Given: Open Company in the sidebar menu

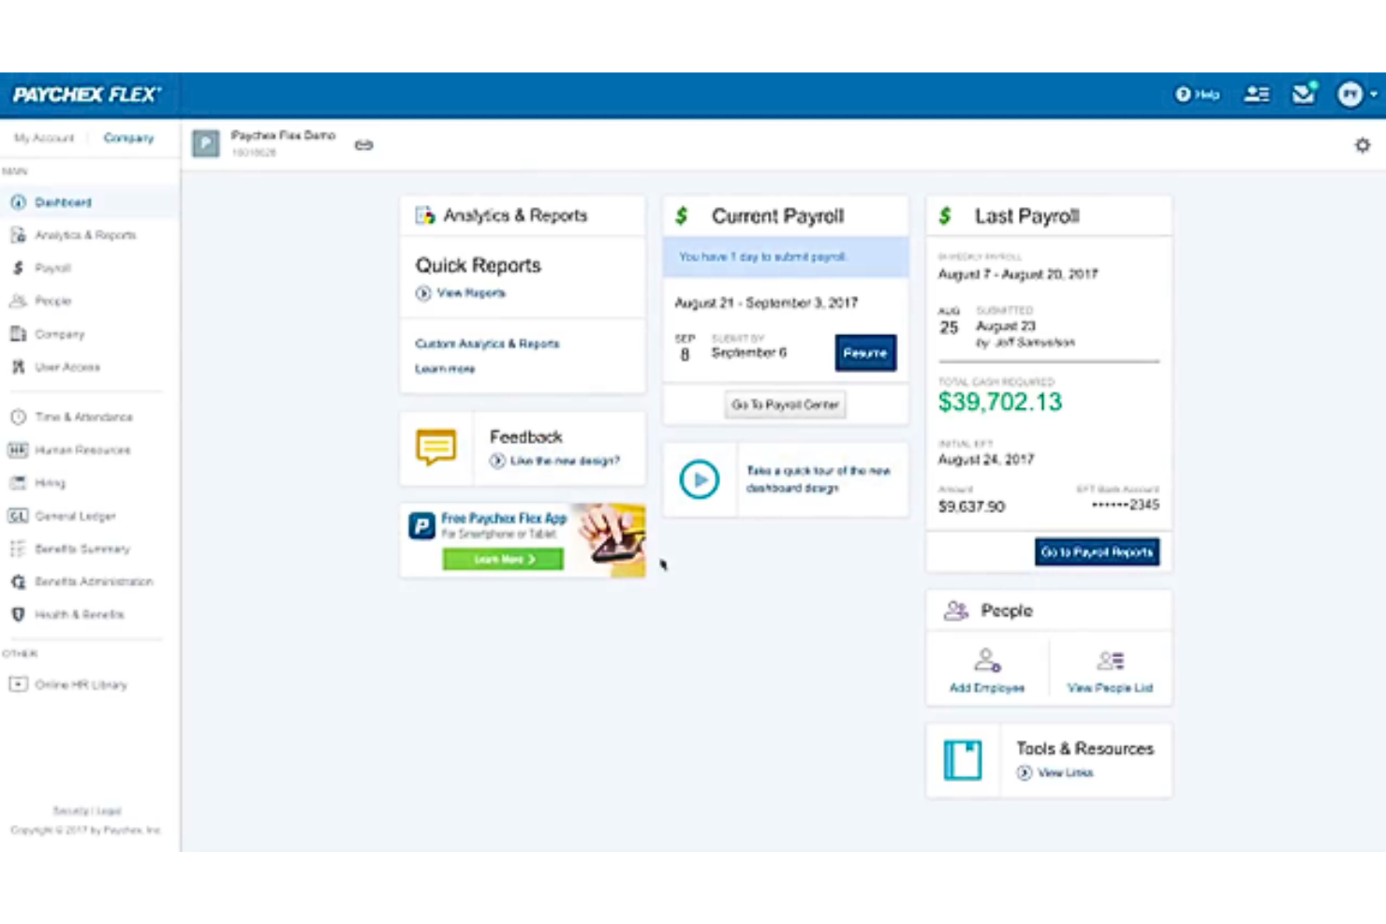Looking at the screenshot, I should coord(90,334).
